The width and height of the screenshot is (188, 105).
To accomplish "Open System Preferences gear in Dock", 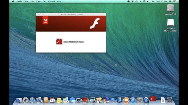I will coord(140,100).
